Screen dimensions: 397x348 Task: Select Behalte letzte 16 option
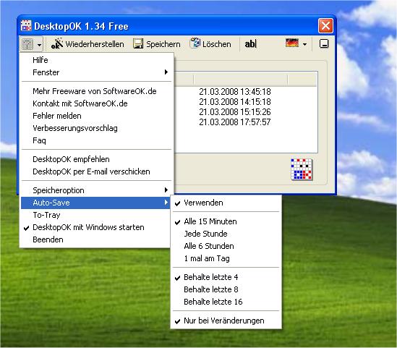[x=226, y=302]
